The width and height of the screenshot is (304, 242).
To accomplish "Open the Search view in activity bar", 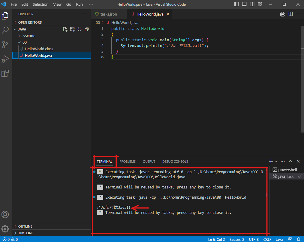I will pyautogui.click(x=5, y=30).
